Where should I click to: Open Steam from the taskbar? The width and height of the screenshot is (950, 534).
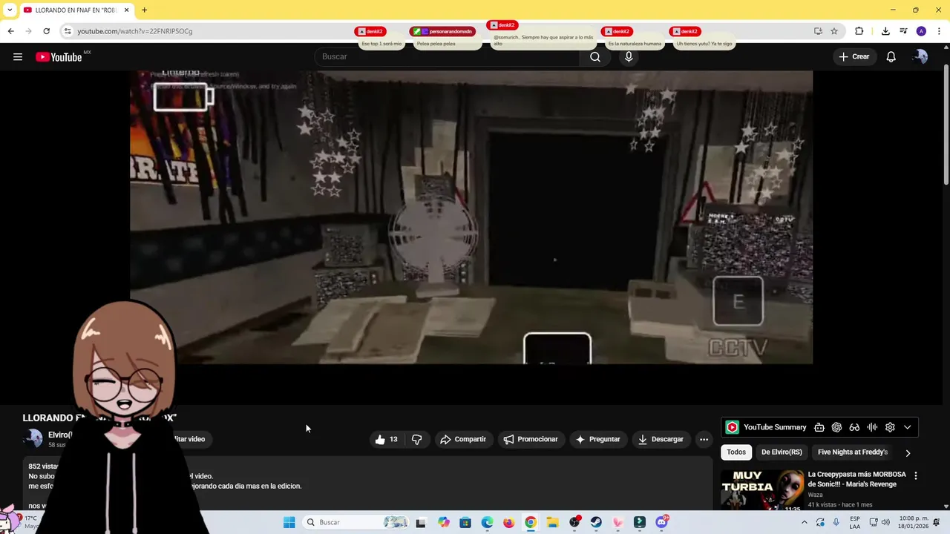(596, 522)
